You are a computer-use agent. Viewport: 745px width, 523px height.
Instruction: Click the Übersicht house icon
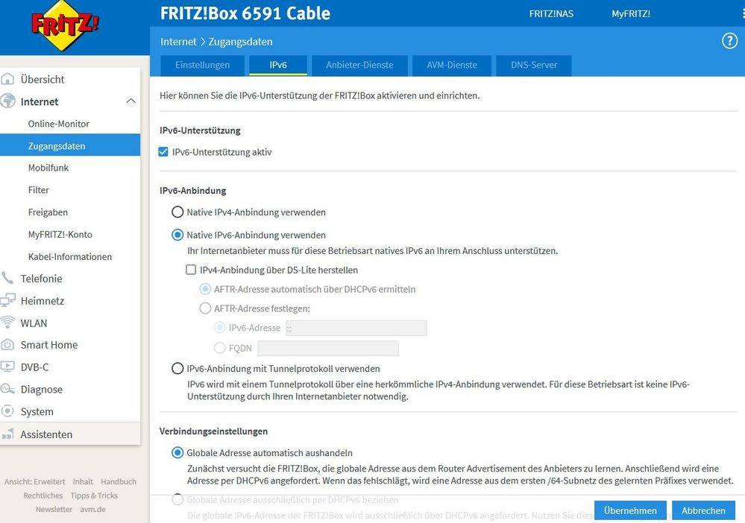[x=8, y=80]
